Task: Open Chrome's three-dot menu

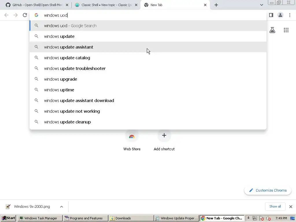Action: 290,15
